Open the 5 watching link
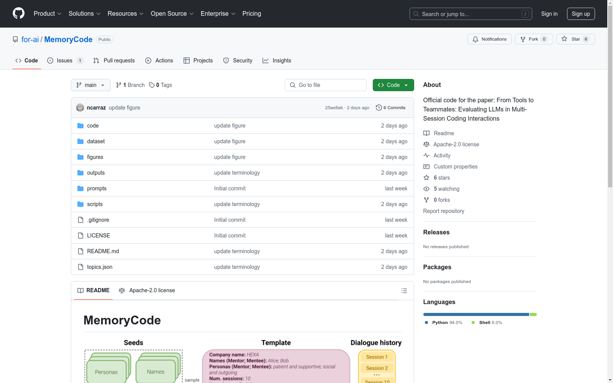The height and width of the screenshot is (383, 613). tap(446, 189)
